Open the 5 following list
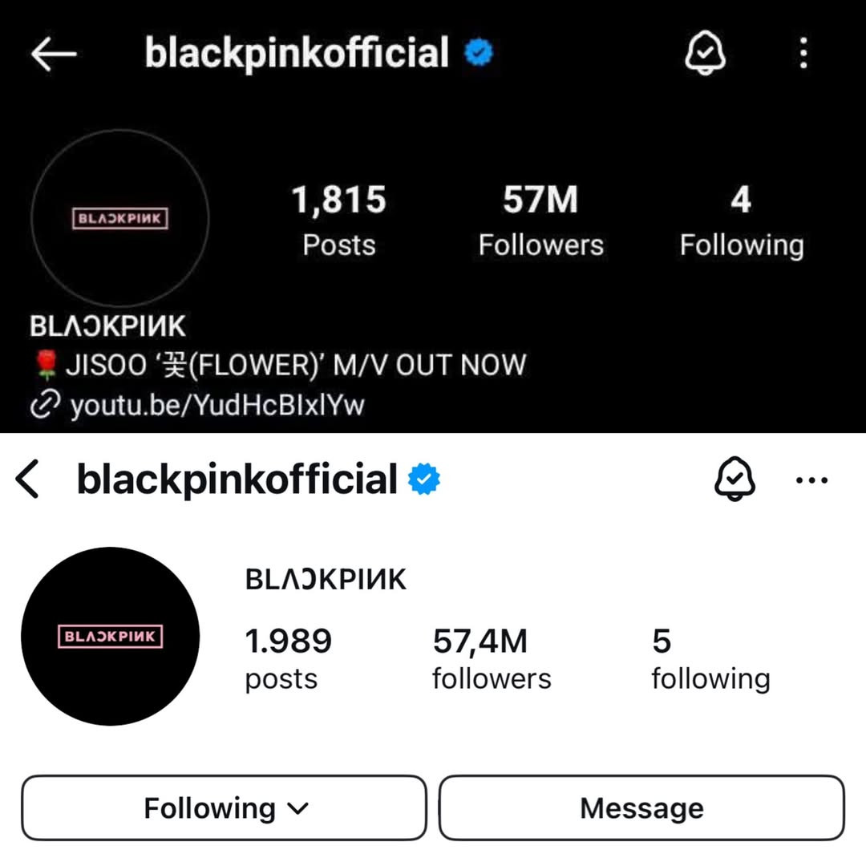Image resolution: width=866 pixels, height=866 pixels. [x=710, y=658]
